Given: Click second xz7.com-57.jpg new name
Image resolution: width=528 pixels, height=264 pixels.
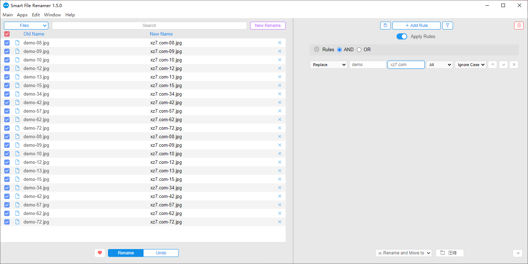Looking at the screenshot, I should (x=166, y=205).
